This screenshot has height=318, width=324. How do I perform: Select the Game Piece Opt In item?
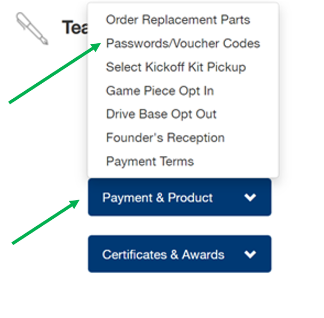(x=160, y=91)
